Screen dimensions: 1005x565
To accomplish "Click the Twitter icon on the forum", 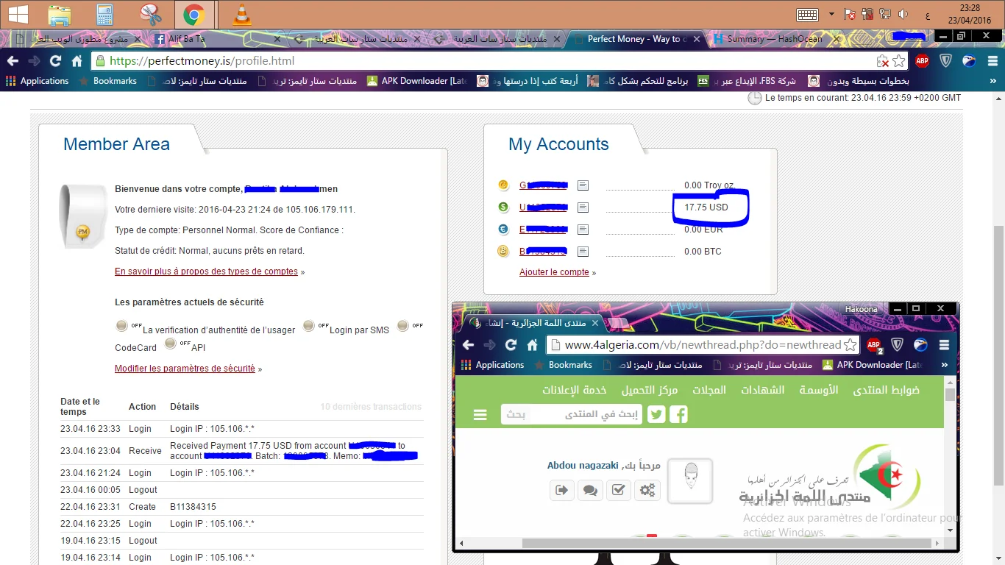I will click(x=656, y=415).
